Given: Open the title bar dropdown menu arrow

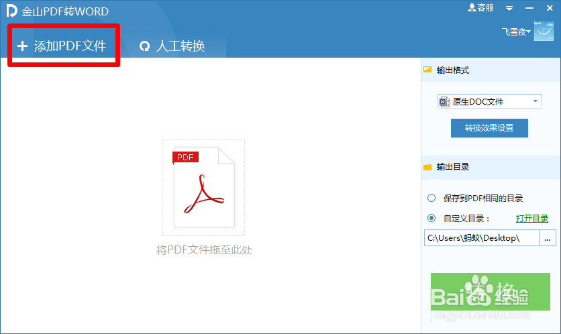Looking at the screenshot, I should click(509, 8).
